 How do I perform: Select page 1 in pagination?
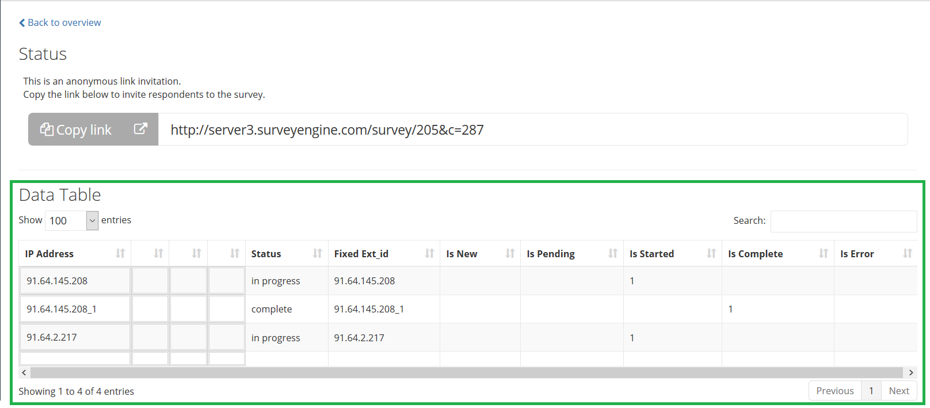pyautogui.click(x=871, y=391)
